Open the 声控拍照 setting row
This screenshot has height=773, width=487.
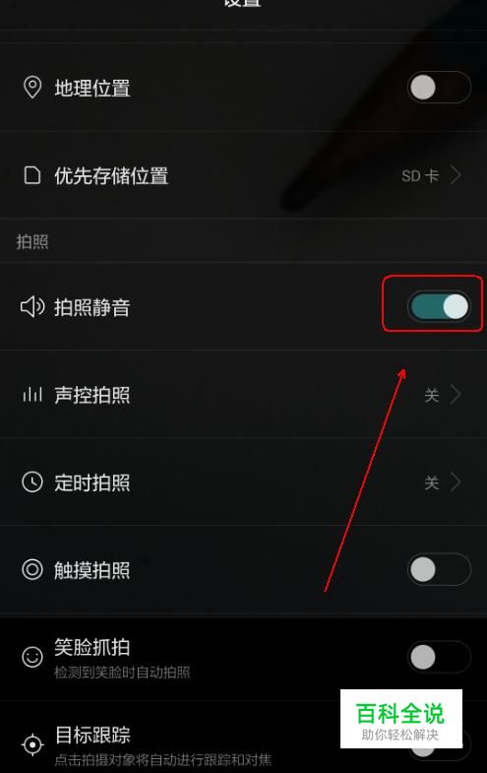pyautogui.click(x=243, y=395)
